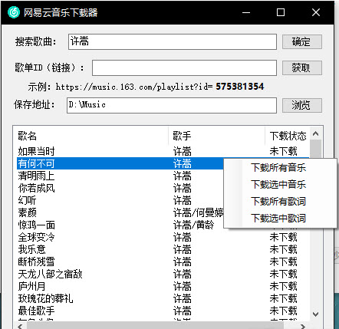Select song 有何不可
Image resolution: width=339 pixels, height=329 pixels.
pos(36,163)
